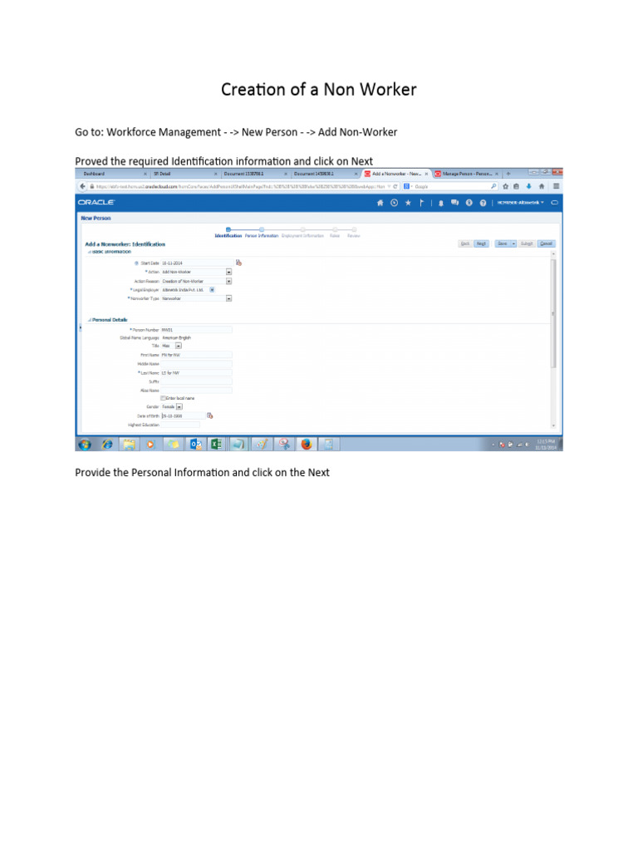Viewport: 638px width, 851px height.
Task: Open Windows Start menu orb
Action: [85, 445]
